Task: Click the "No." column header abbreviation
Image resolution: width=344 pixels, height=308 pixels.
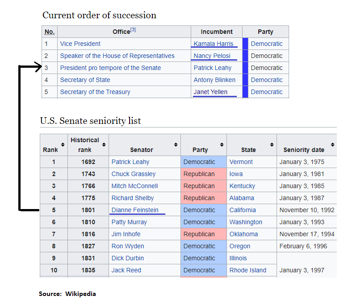Action: (x=49, y=32)
